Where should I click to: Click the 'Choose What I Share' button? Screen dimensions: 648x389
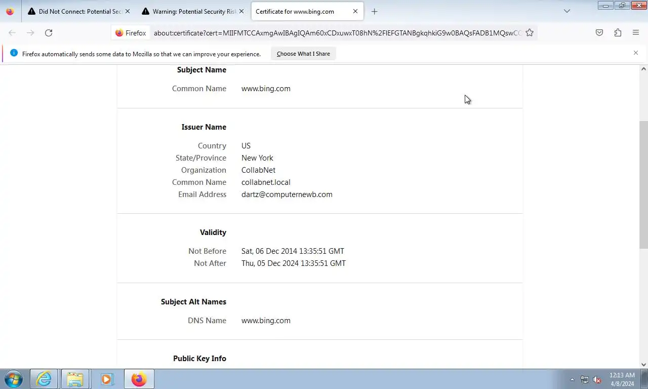[x=303, y=54]
